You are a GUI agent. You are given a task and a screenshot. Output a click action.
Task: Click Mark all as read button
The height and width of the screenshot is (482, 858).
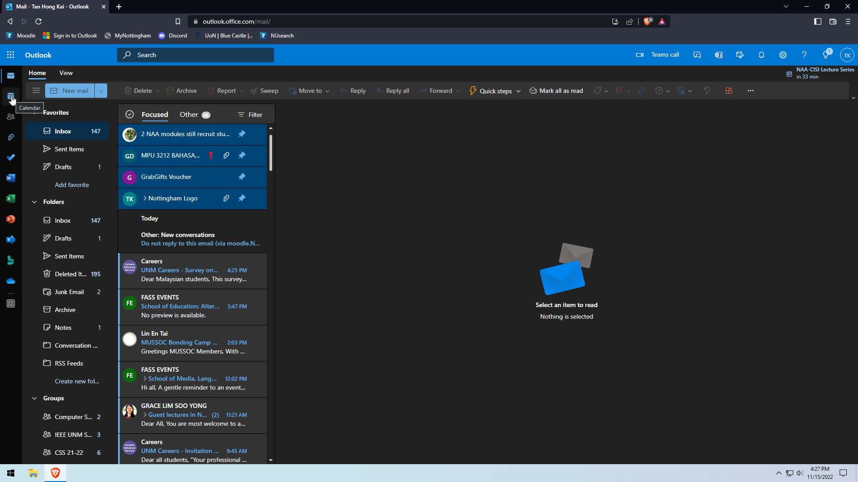pos(556,91)
